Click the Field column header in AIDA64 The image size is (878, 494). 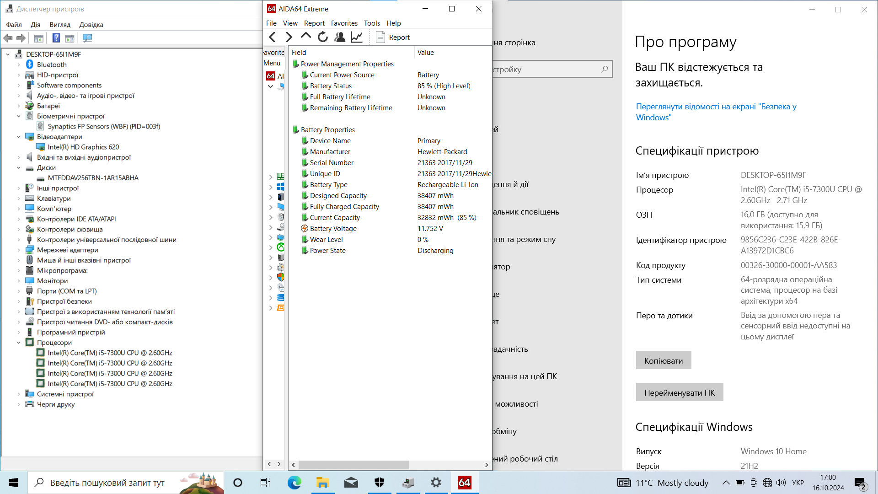352,53
